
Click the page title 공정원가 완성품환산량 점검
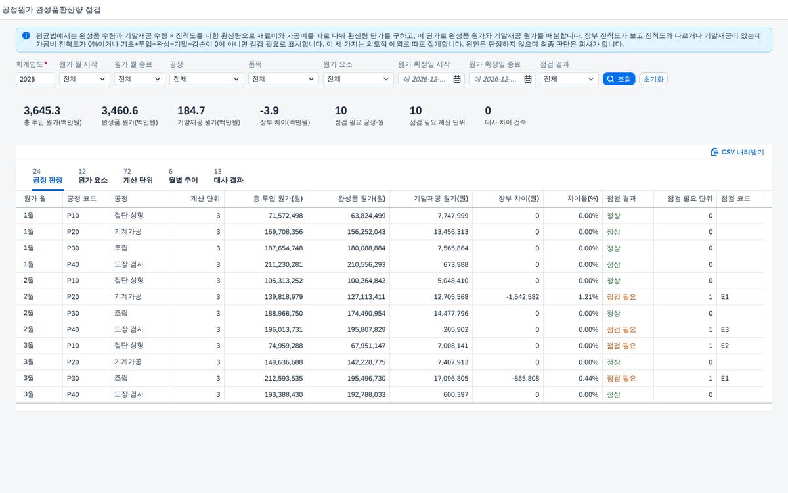point(52,10)
